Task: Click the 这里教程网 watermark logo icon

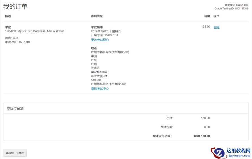Action: tap(217, 153)
